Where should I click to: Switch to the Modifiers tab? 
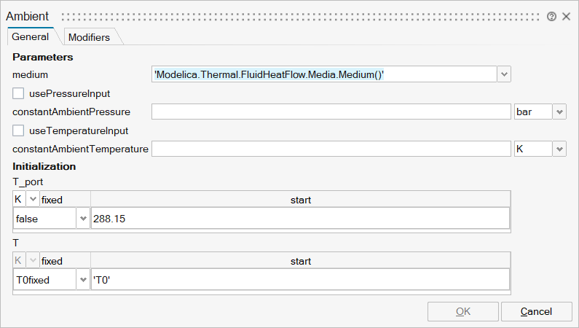pyautogui.click(x=89, y=37)
